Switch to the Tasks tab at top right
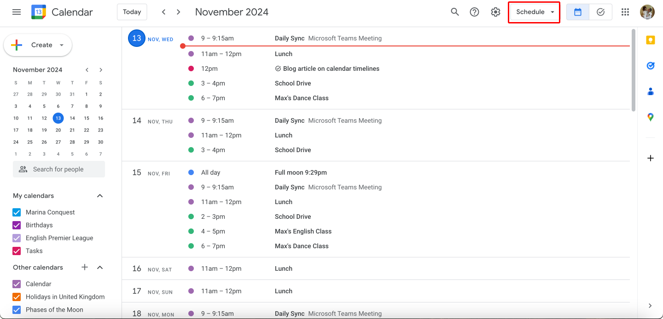 pos(601,12)
